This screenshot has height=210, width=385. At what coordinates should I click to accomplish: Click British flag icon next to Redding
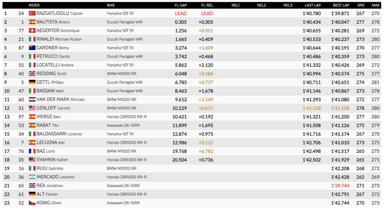tap(32, 74)
